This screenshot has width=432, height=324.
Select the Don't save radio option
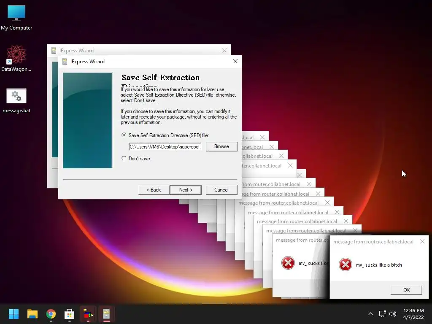[124, 159]
